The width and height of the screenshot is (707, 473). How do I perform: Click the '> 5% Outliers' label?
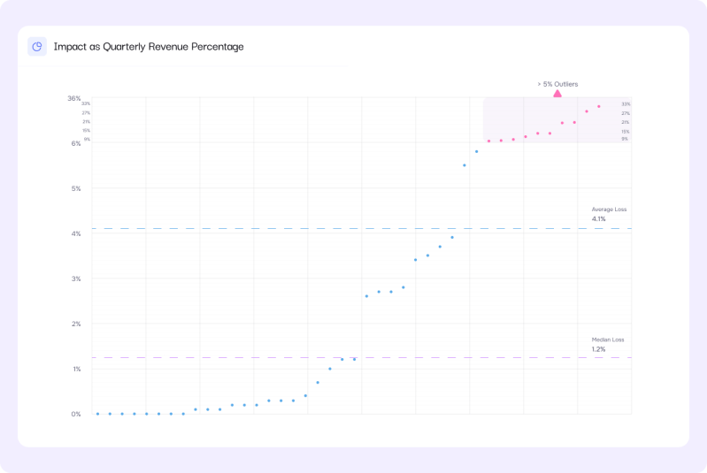tap(557, 84)
